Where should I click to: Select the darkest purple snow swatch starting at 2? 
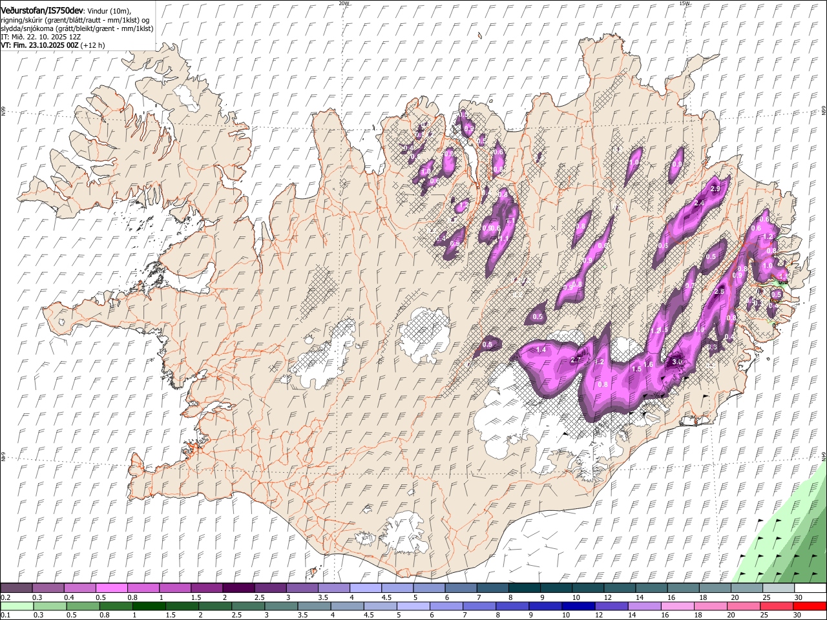(x=238, y=588)
